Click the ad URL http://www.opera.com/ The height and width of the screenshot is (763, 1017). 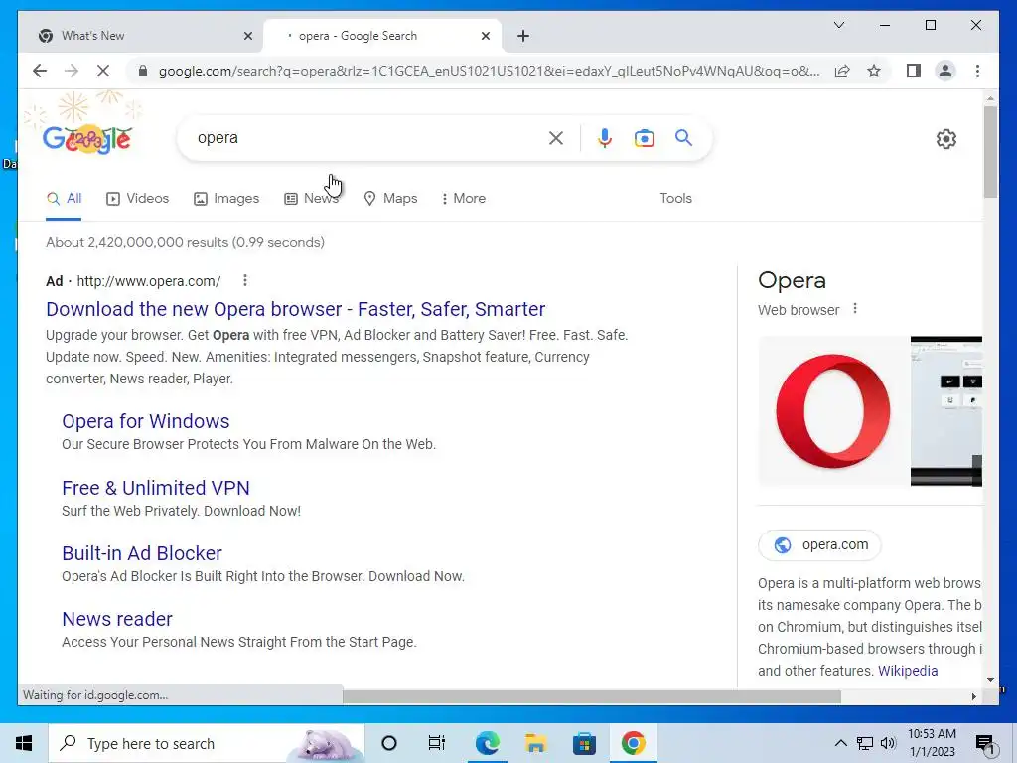(x=149, y=281)
